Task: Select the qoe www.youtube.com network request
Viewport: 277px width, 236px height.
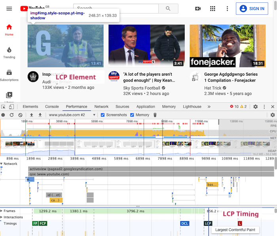Action: [151, 174]
